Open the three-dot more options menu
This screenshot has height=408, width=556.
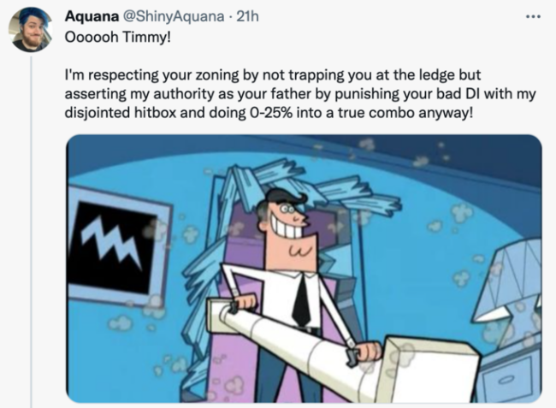[533, 16]
